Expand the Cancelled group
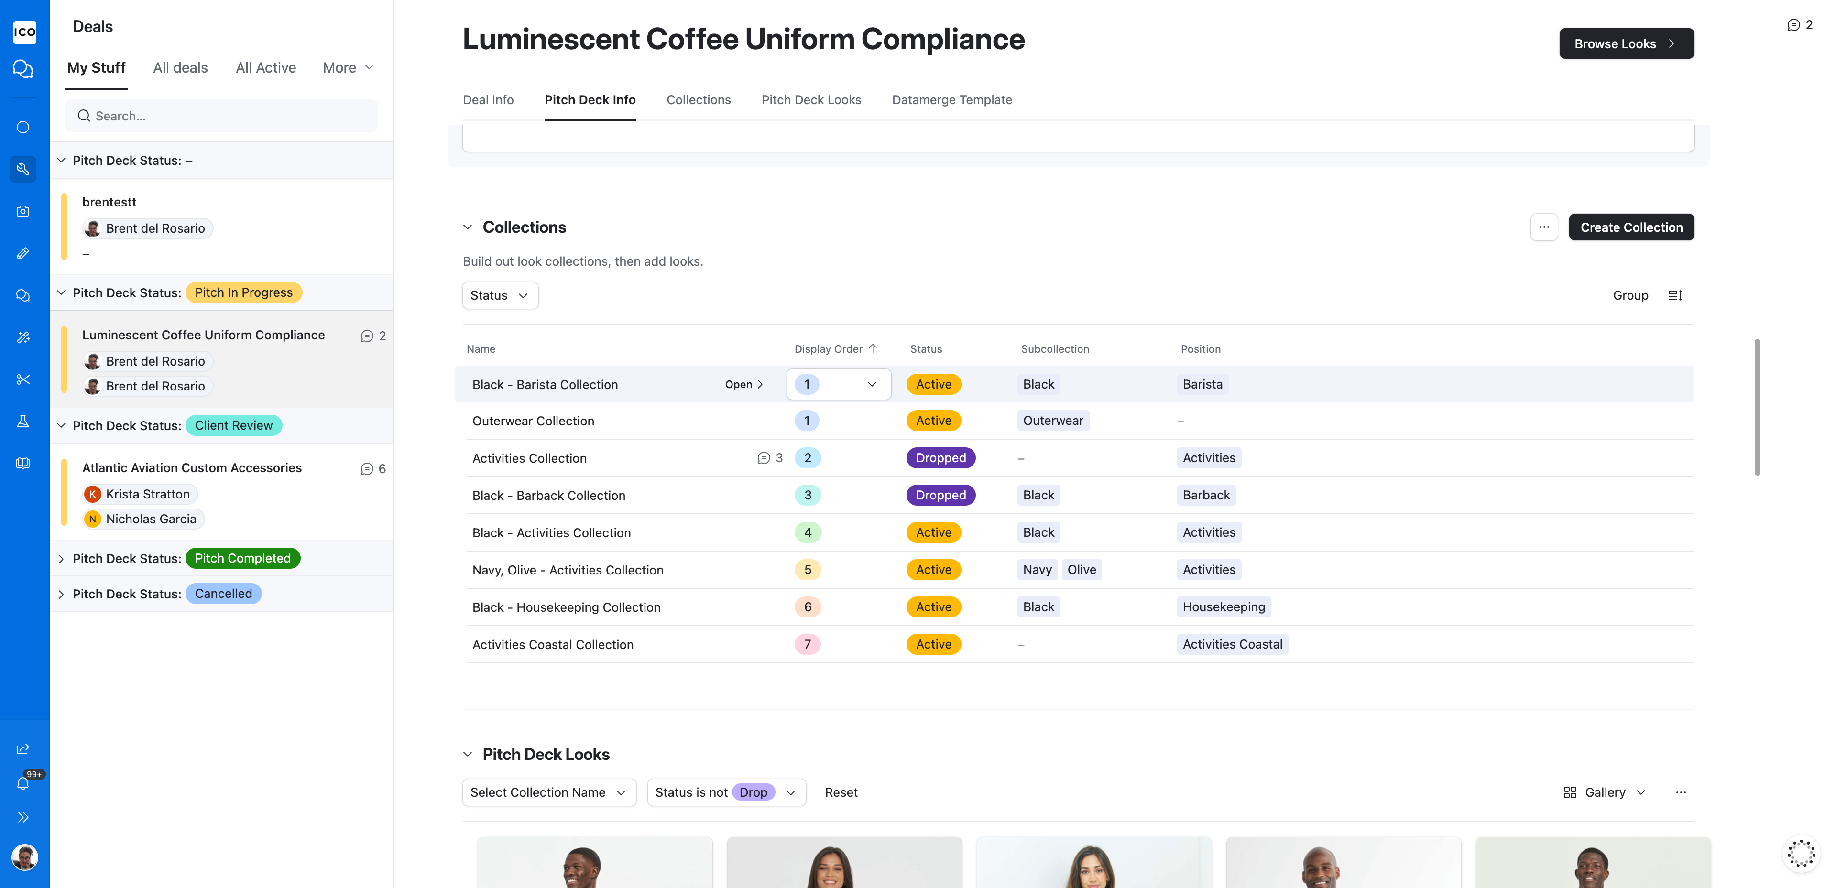The image size is (1836, 888). pyautogui.click(x=61, y=594)
